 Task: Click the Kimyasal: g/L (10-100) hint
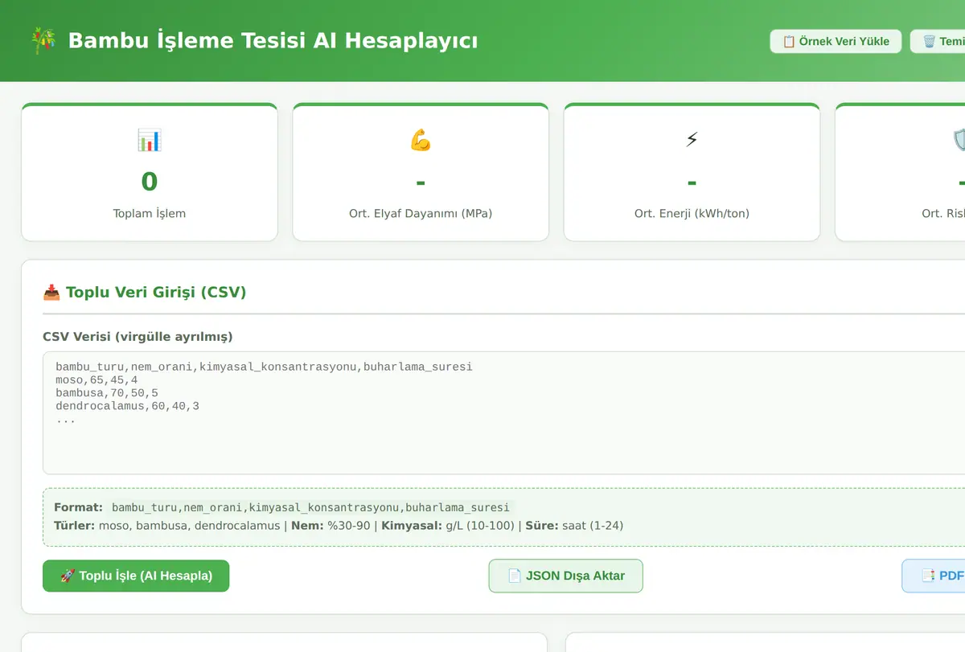(x=448, y=526)
